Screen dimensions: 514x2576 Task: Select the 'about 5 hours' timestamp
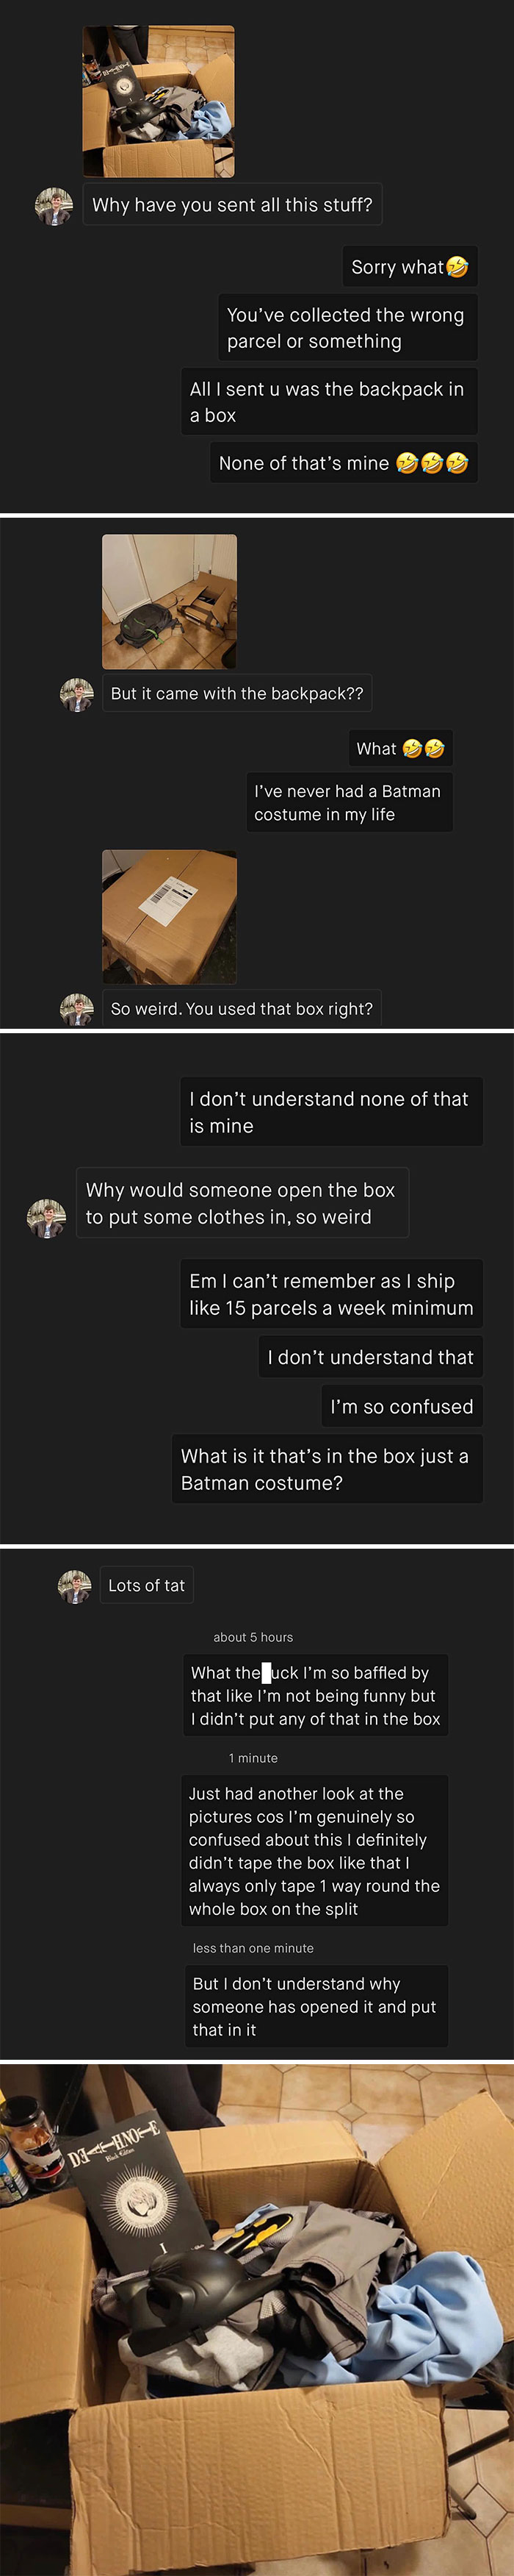pyautogui.click(x=253, y=1637)
